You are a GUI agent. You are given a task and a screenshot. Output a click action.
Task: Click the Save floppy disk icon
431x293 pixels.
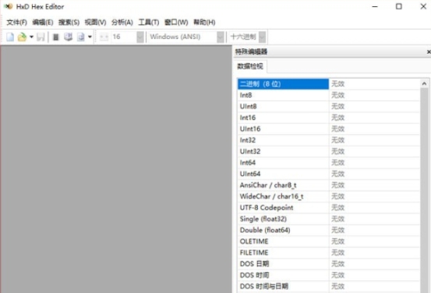[41, 37]
